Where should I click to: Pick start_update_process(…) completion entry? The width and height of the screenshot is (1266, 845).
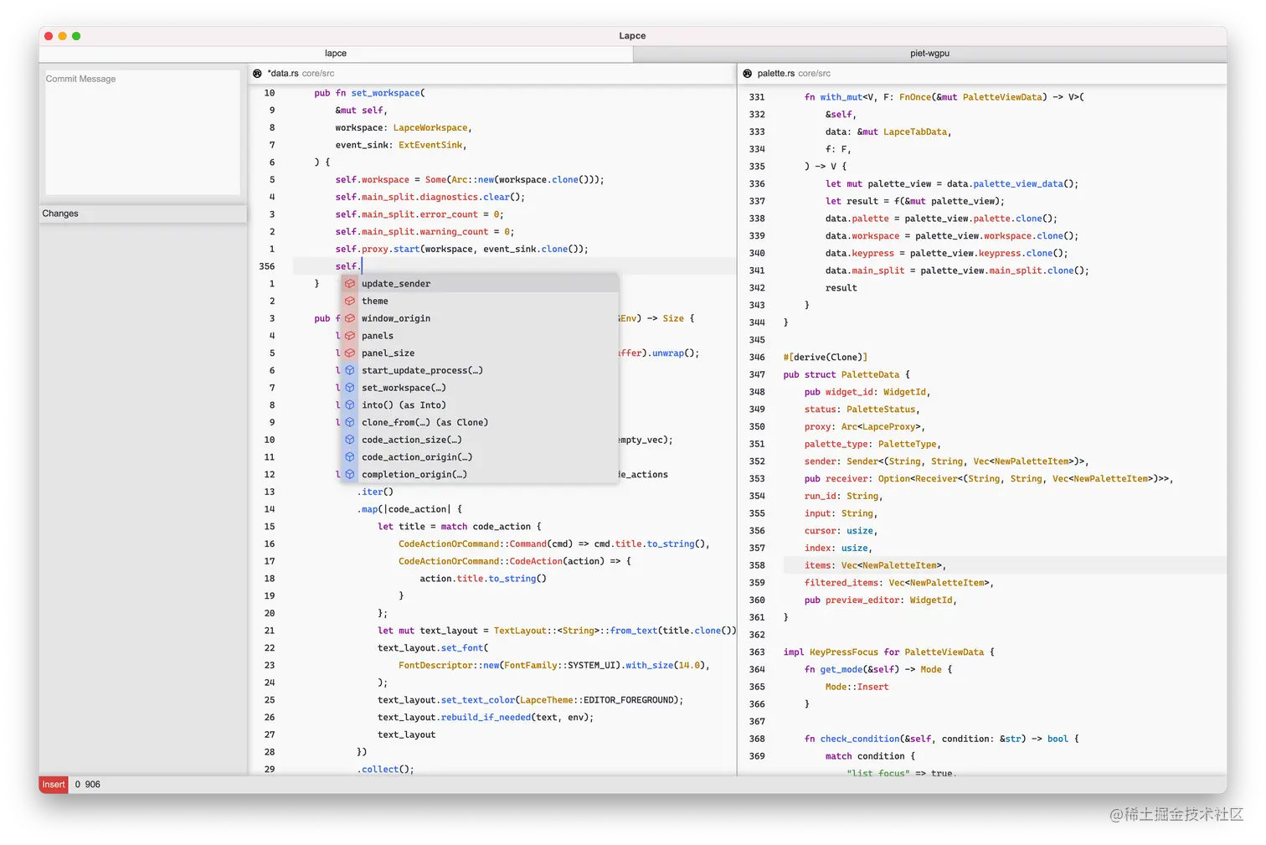tap(480, 370)
